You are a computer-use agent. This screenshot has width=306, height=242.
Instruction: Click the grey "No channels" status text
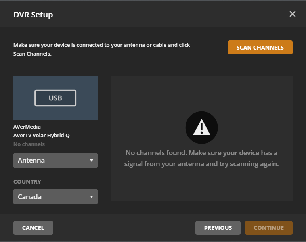click(29, 144)
